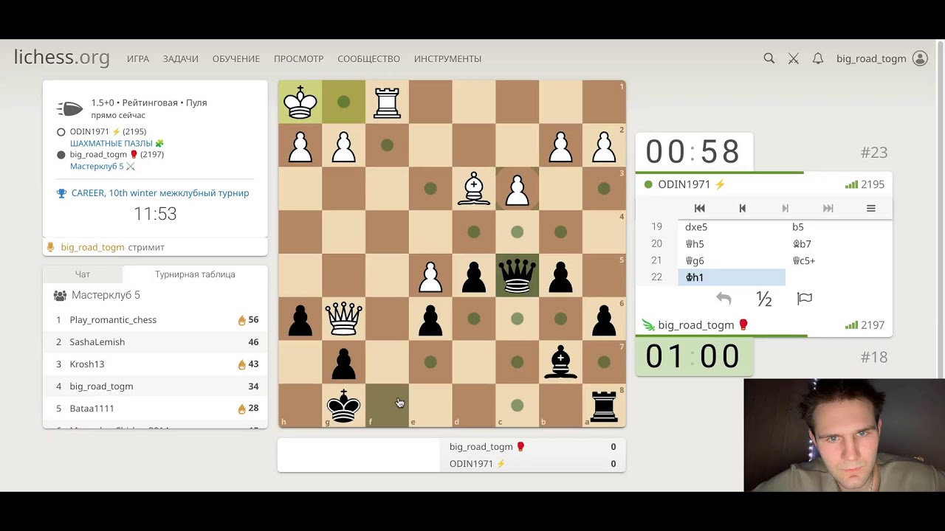This screenshot has width=945, height=531.
Task: Click move ♕h5 in move list
Action: (x=732, y=244)
